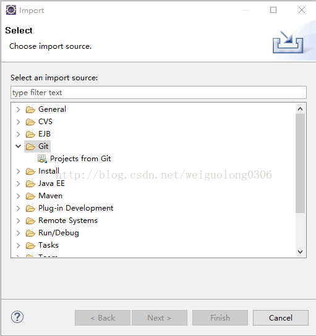Expand the General category arrow
Screen dimensions: 316x336
coord(18,109)
